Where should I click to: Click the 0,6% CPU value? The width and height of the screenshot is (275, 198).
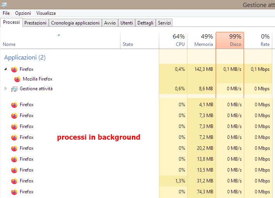tap(180, 89)
